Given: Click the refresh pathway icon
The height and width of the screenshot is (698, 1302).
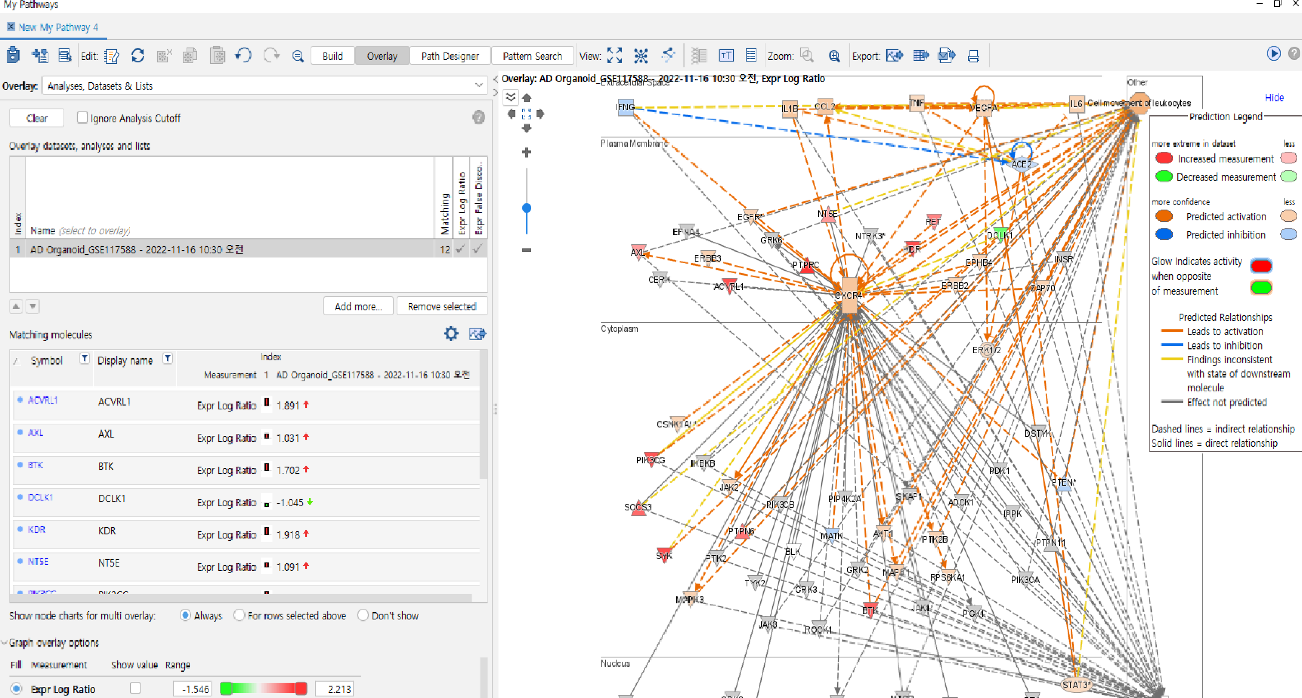Looking at the screenshot, I should click(x=138, y=55).
